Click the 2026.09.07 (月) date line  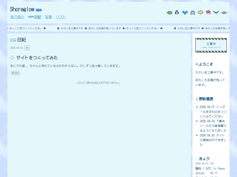[205, 163]
